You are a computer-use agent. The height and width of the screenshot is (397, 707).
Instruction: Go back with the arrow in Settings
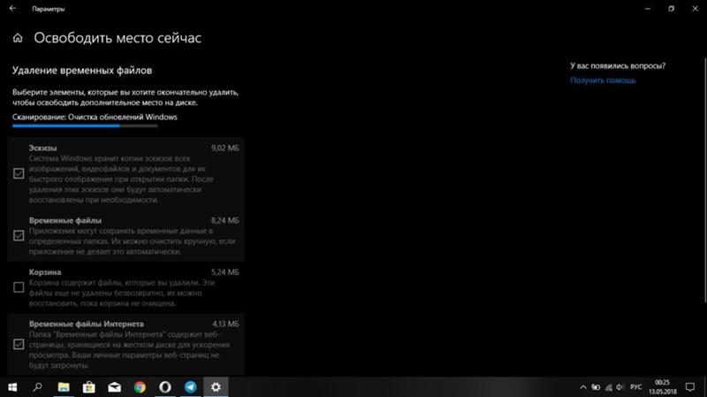[12, 9]
